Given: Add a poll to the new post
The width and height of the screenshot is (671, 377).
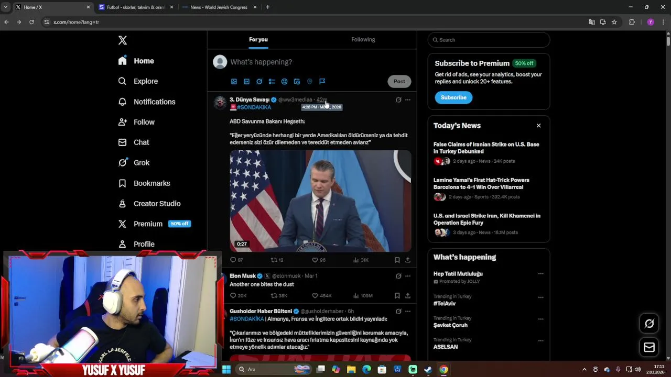Looking at the screenshot, I should (x=272, y=82).
